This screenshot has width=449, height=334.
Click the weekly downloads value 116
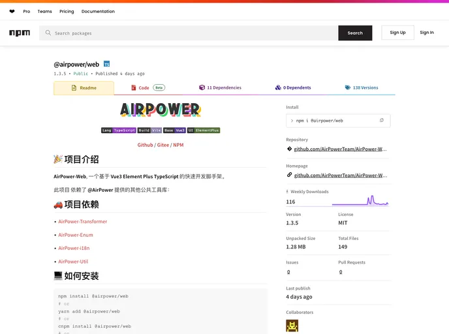click(x=290, y=202)
